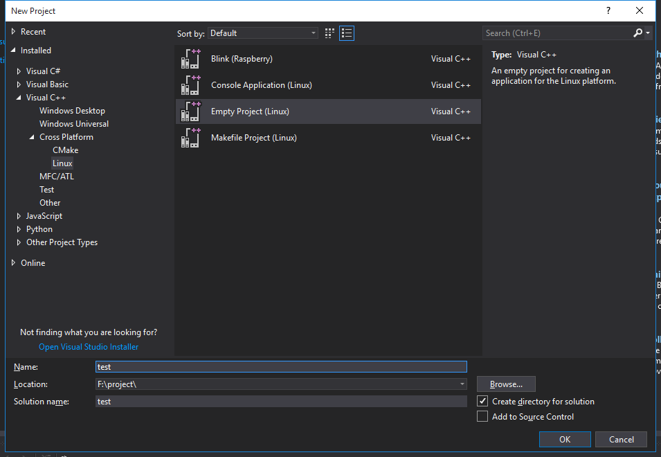Click the Console Application (Linux) template icon
The height and width of the screenshot is (457, 661).
pos(190,86)
